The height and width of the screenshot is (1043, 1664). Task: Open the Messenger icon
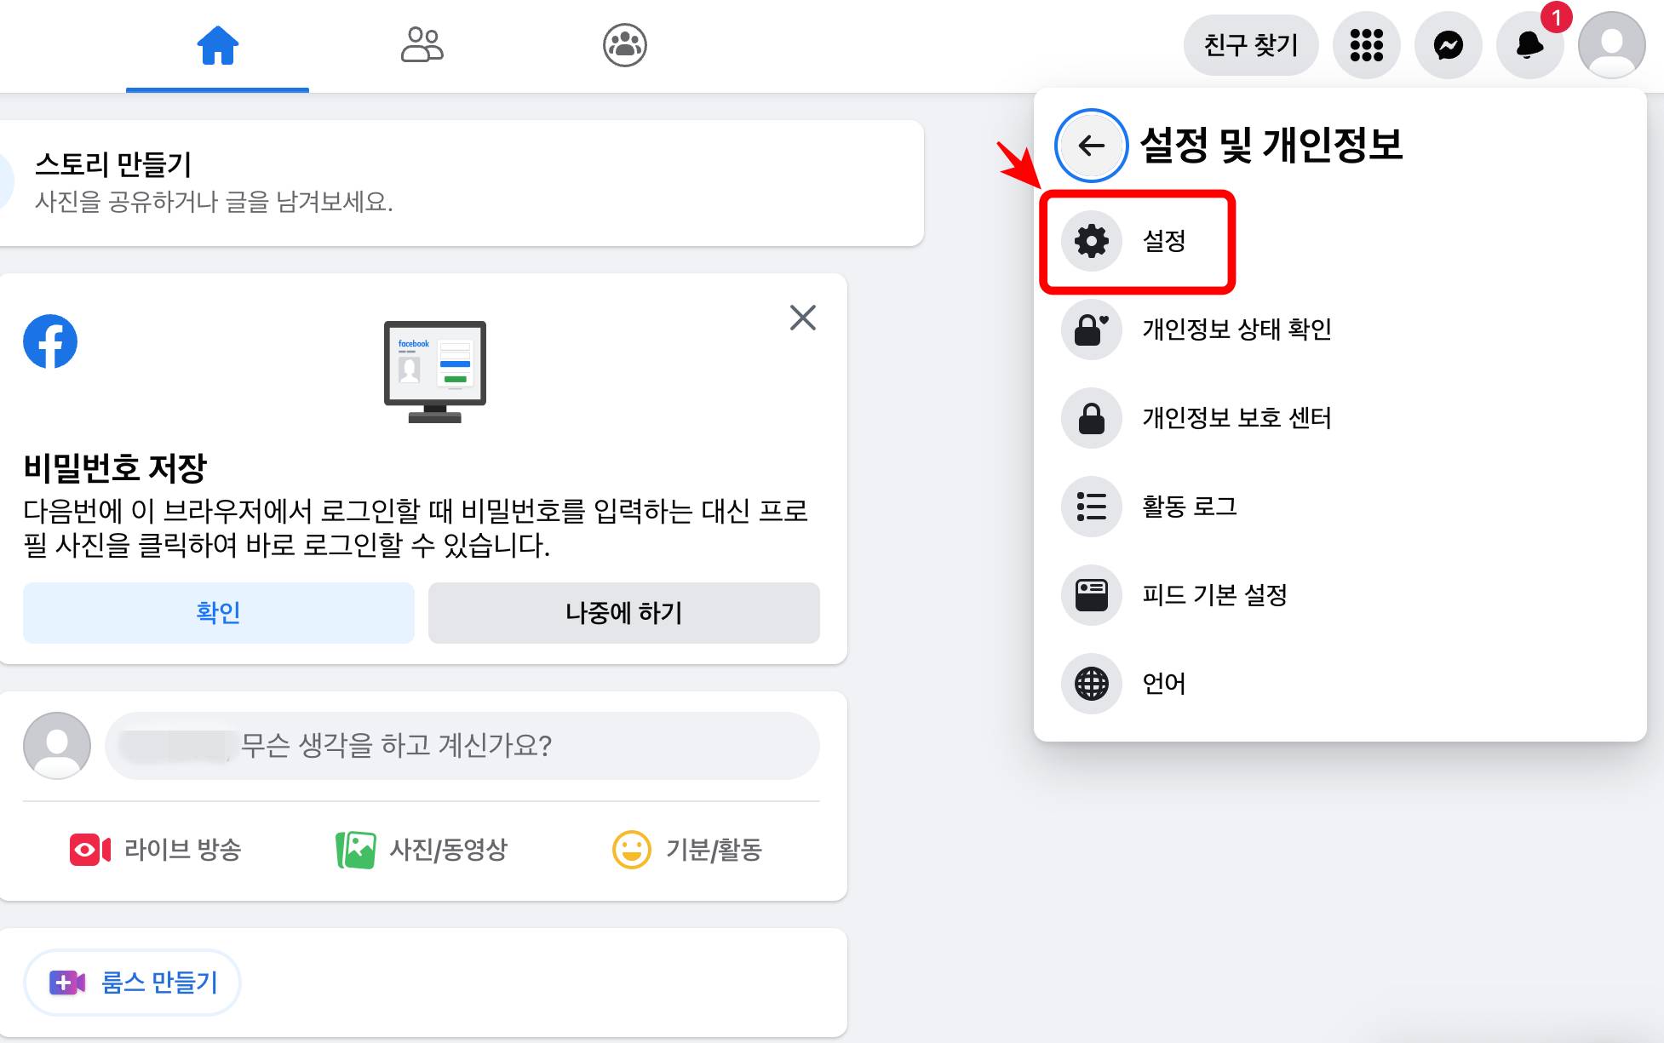click(1447, 45)
